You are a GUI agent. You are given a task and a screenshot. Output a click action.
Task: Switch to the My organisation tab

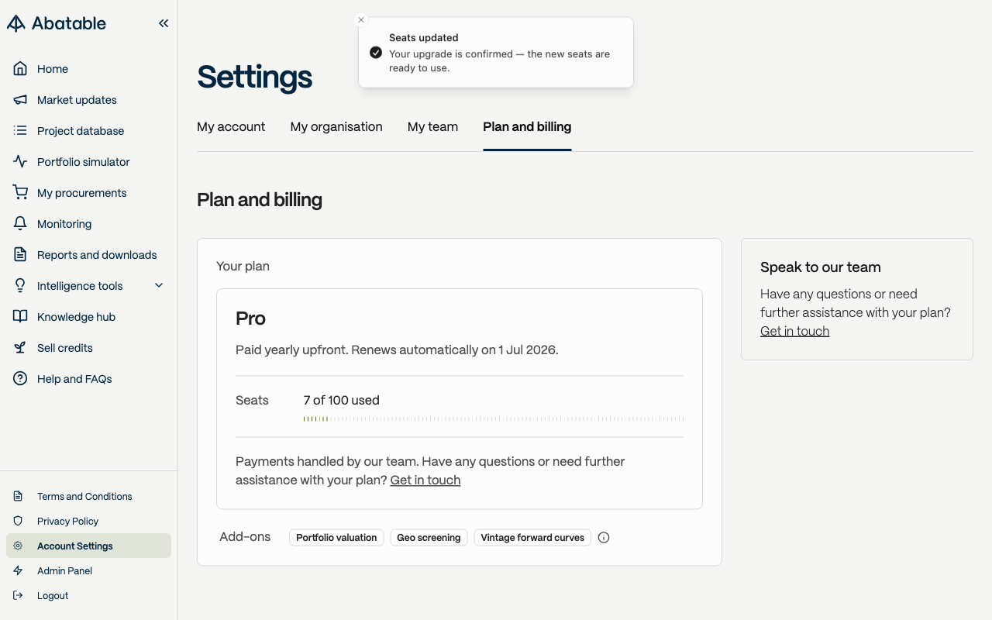tap(336, 127)
